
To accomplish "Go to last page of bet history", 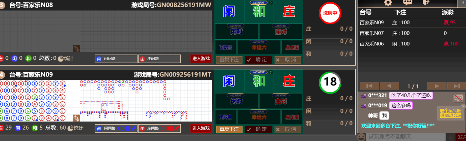I will coord(457,86).
